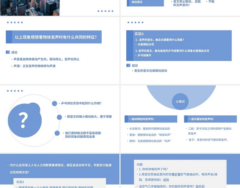
Task: Select the line '发生的音叉在做振动运动'
Action: point(151,71)
